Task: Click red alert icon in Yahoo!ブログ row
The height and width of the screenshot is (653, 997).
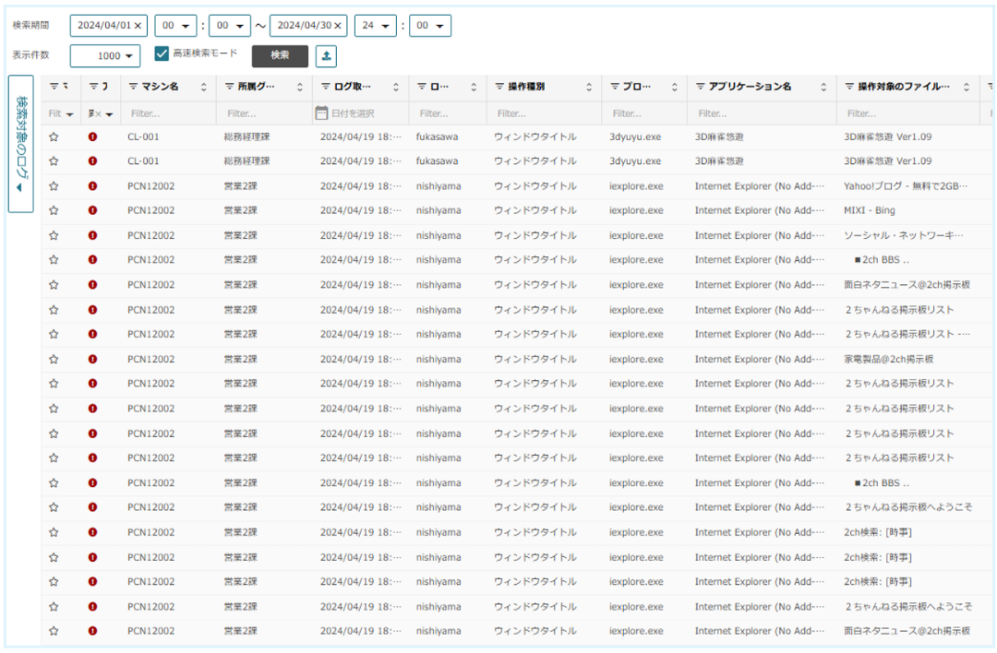Action: point(93,186)
